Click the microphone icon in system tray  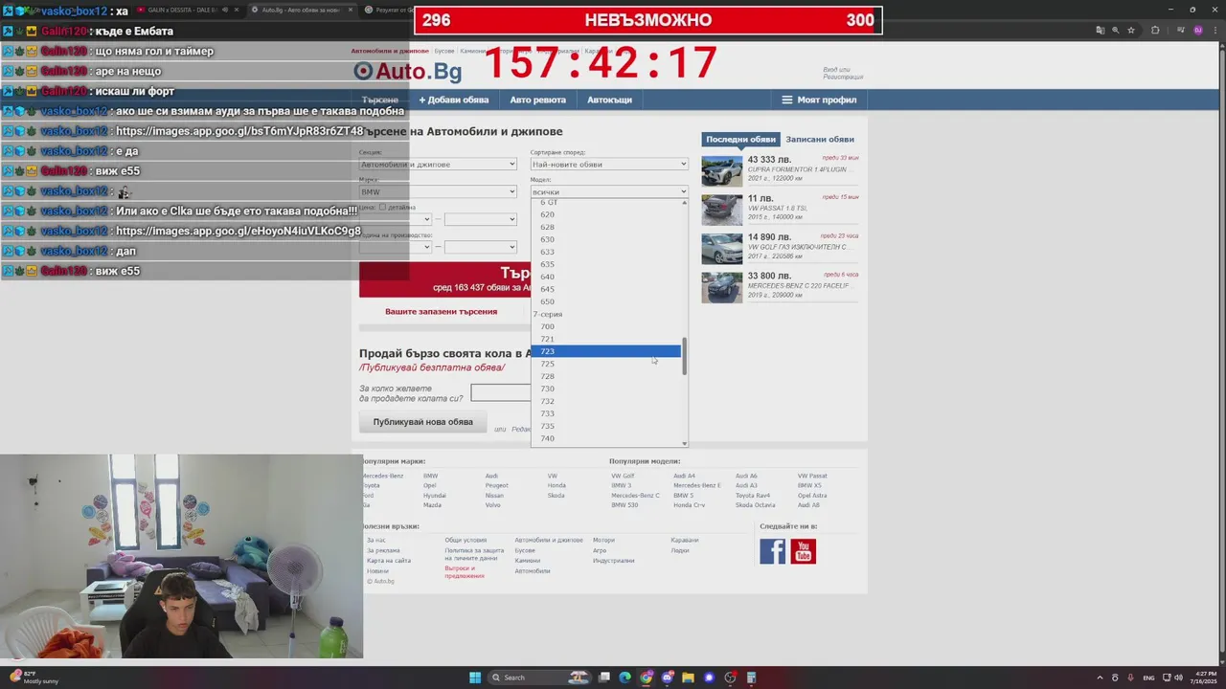point(1130,678)
